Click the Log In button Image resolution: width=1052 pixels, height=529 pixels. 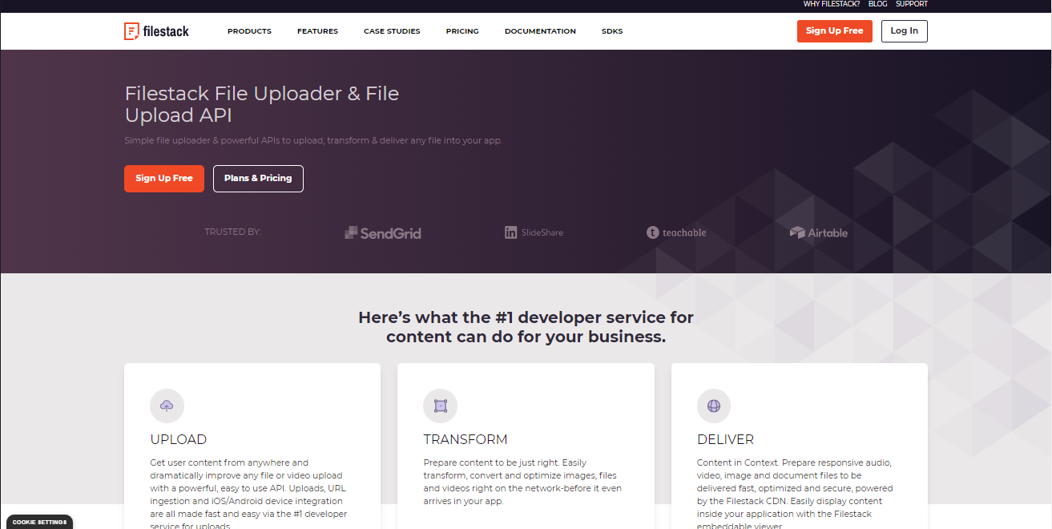[905, 31]
